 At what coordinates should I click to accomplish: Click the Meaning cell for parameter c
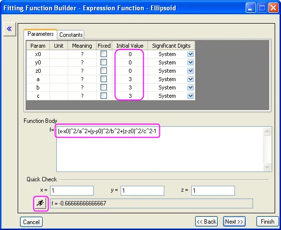point(82,96)
